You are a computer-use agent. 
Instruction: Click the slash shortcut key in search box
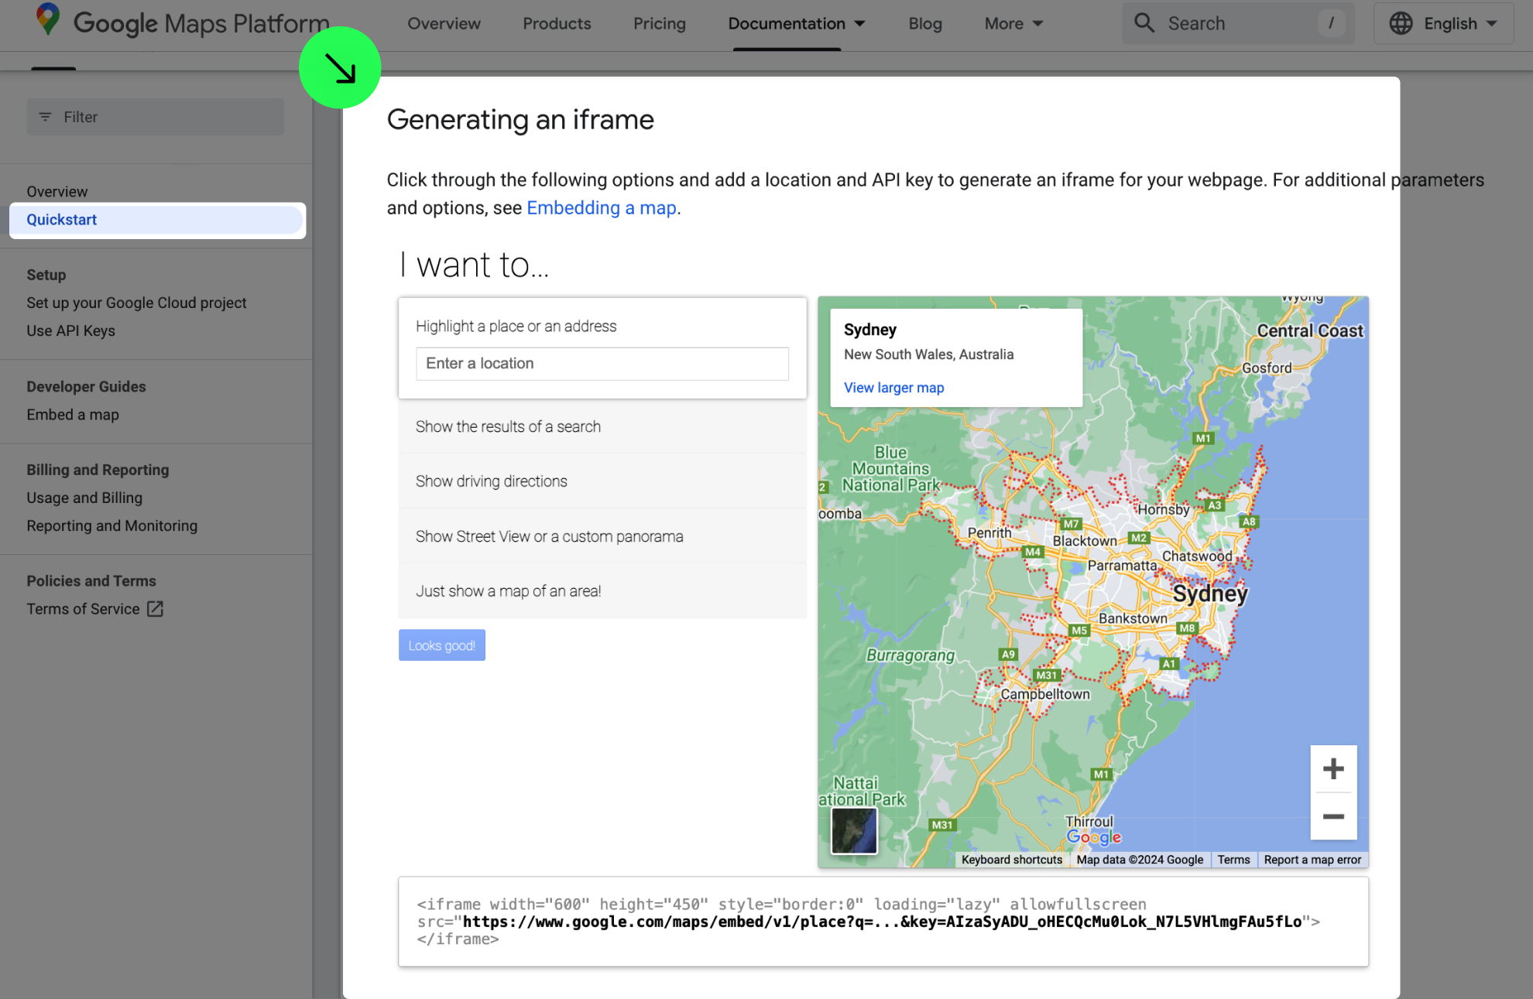click(1332, 23)
